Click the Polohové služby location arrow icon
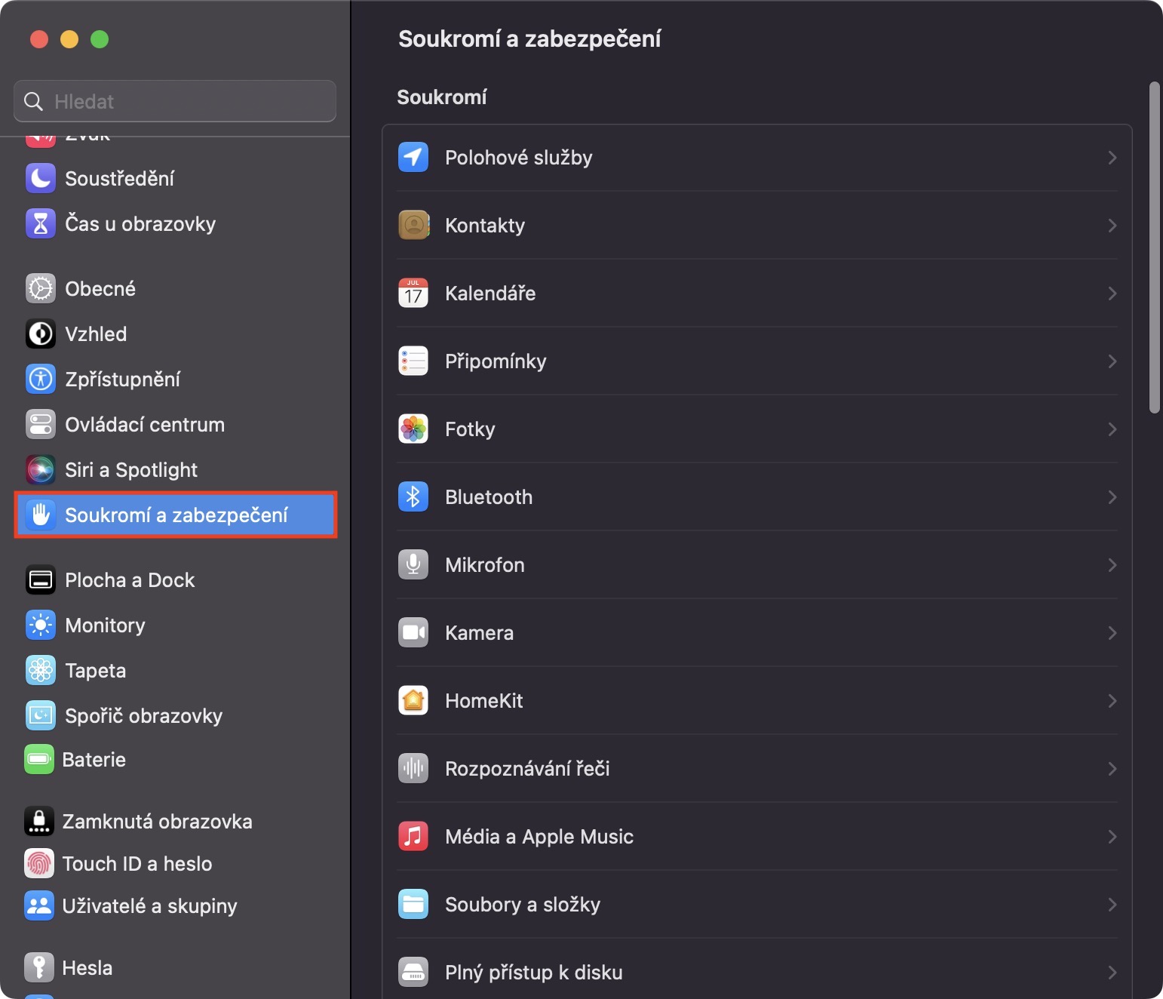This screenshot has width=1163, height=999. point(413,157)
